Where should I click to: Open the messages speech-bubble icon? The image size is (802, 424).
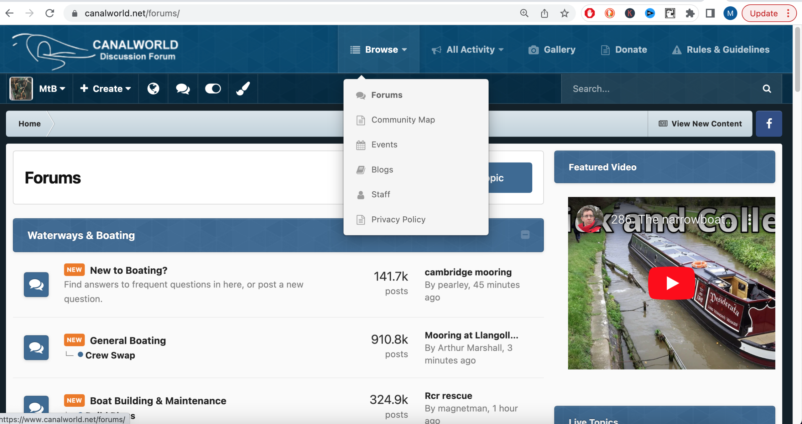tap(183, 89)
